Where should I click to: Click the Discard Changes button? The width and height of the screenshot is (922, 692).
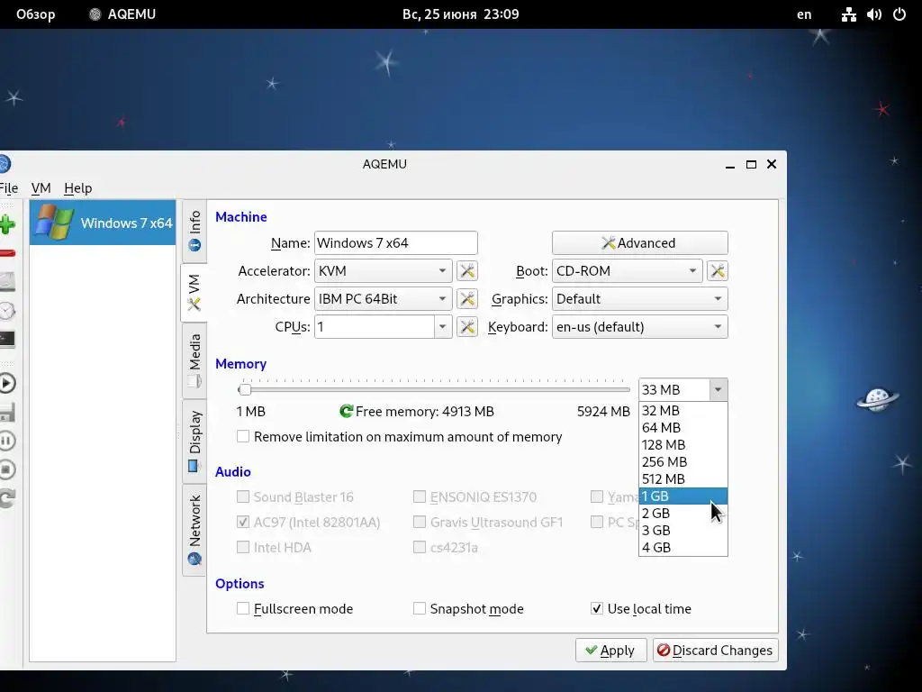pyautogui.click(x=716, y=651)
